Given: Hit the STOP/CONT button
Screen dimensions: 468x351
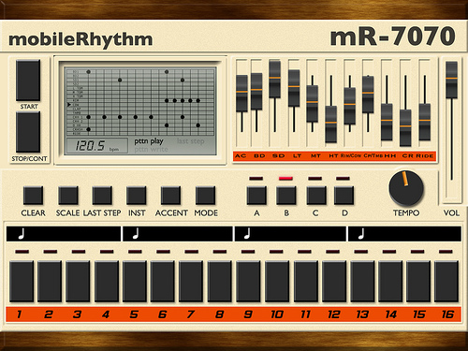Looking at the screenshot, I should [x=28, y=132].
